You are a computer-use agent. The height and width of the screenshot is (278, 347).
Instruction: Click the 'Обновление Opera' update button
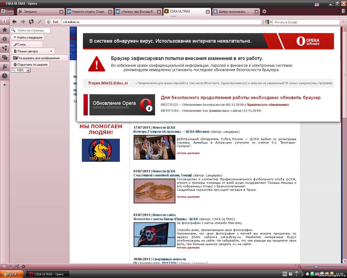(122, 105)
